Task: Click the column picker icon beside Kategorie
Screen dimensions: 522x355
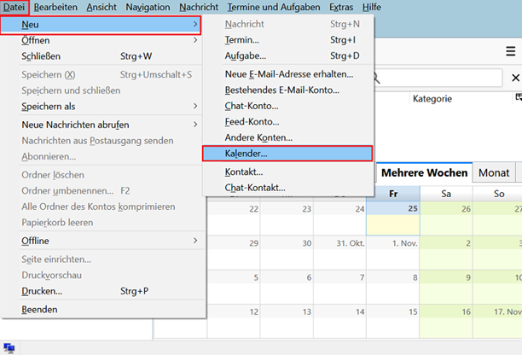Action: click(x=517, y=99)
